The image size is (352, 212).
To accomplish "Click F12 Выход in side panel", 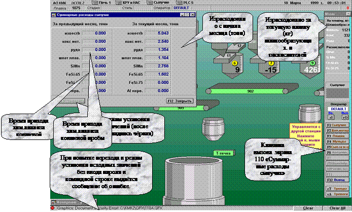I will pos(337,180).
